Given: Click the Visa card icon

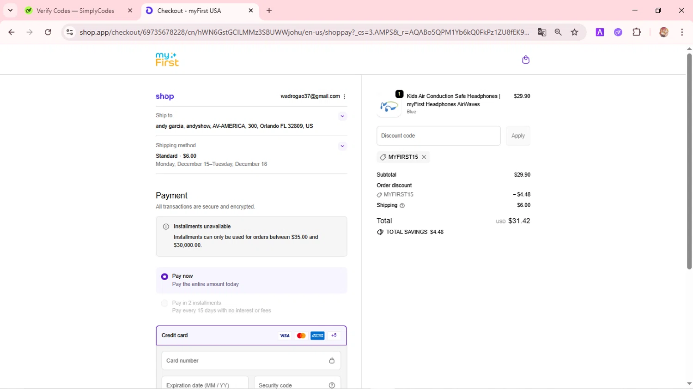Looking at the screenshot, I should coord(285,335).
